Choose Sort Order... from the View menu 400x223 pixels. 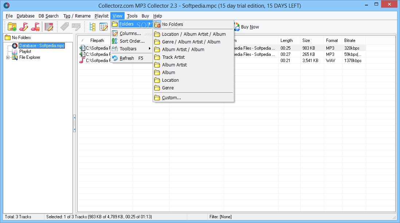pyautogui.click(x=132, y=41)
